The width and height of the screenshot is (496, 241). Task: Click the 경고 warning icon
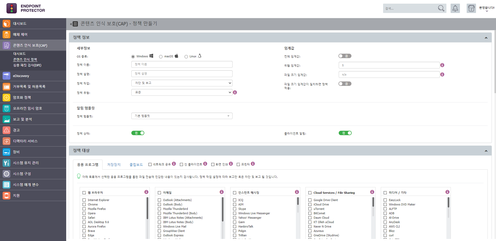[6, 130]
